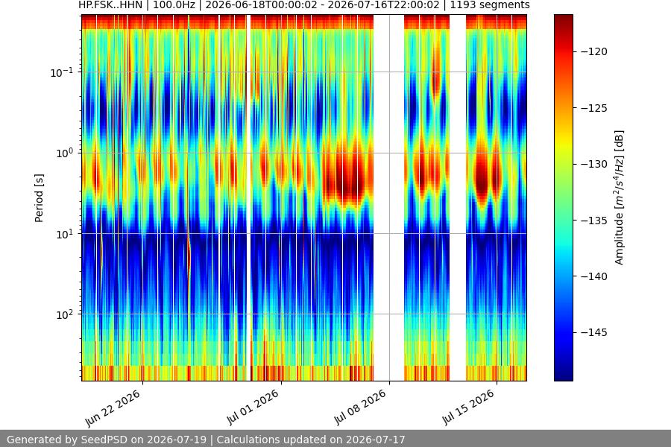
Task: Click the 10⁻¹ period tick label
Action: [61, 72]
